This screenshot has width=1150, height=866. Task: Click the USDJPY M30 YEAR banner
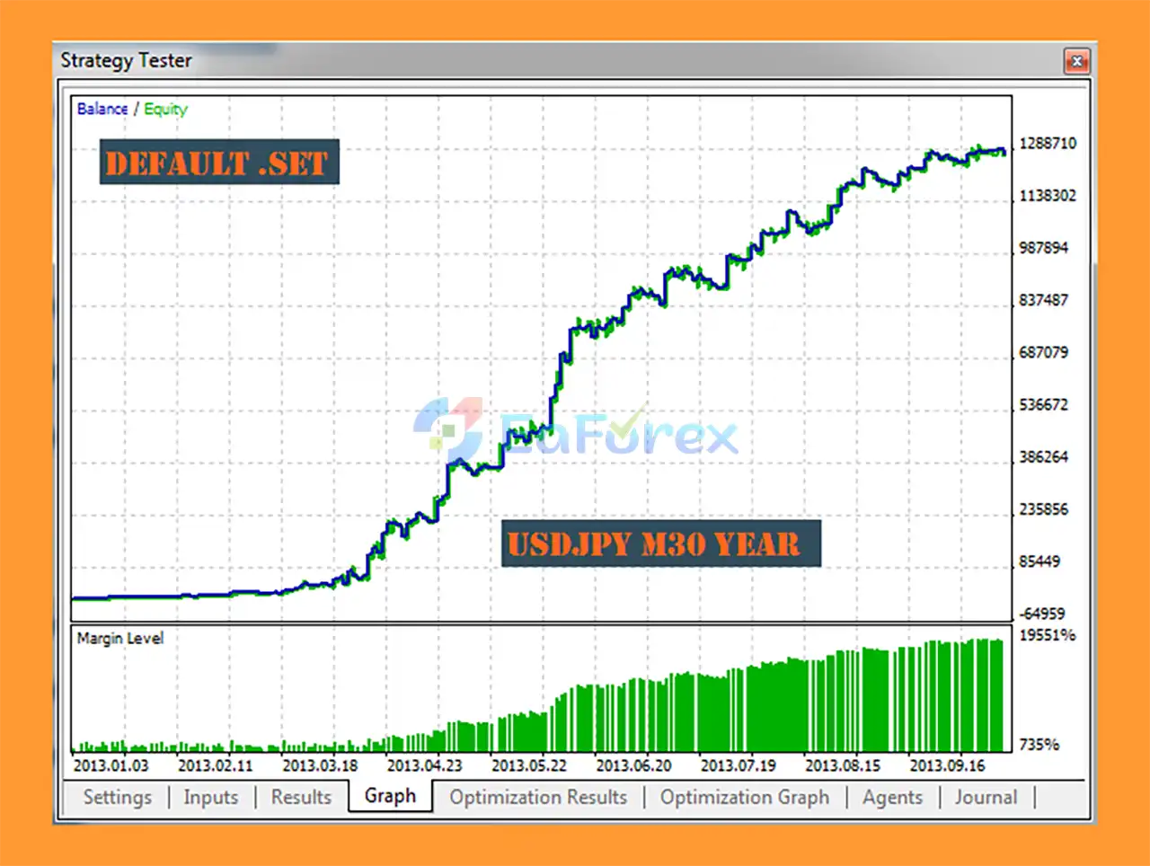660,543
